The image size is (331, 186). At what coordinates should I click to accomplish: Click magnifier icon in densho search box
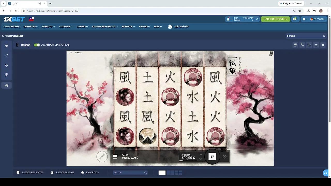click(324, 36)
